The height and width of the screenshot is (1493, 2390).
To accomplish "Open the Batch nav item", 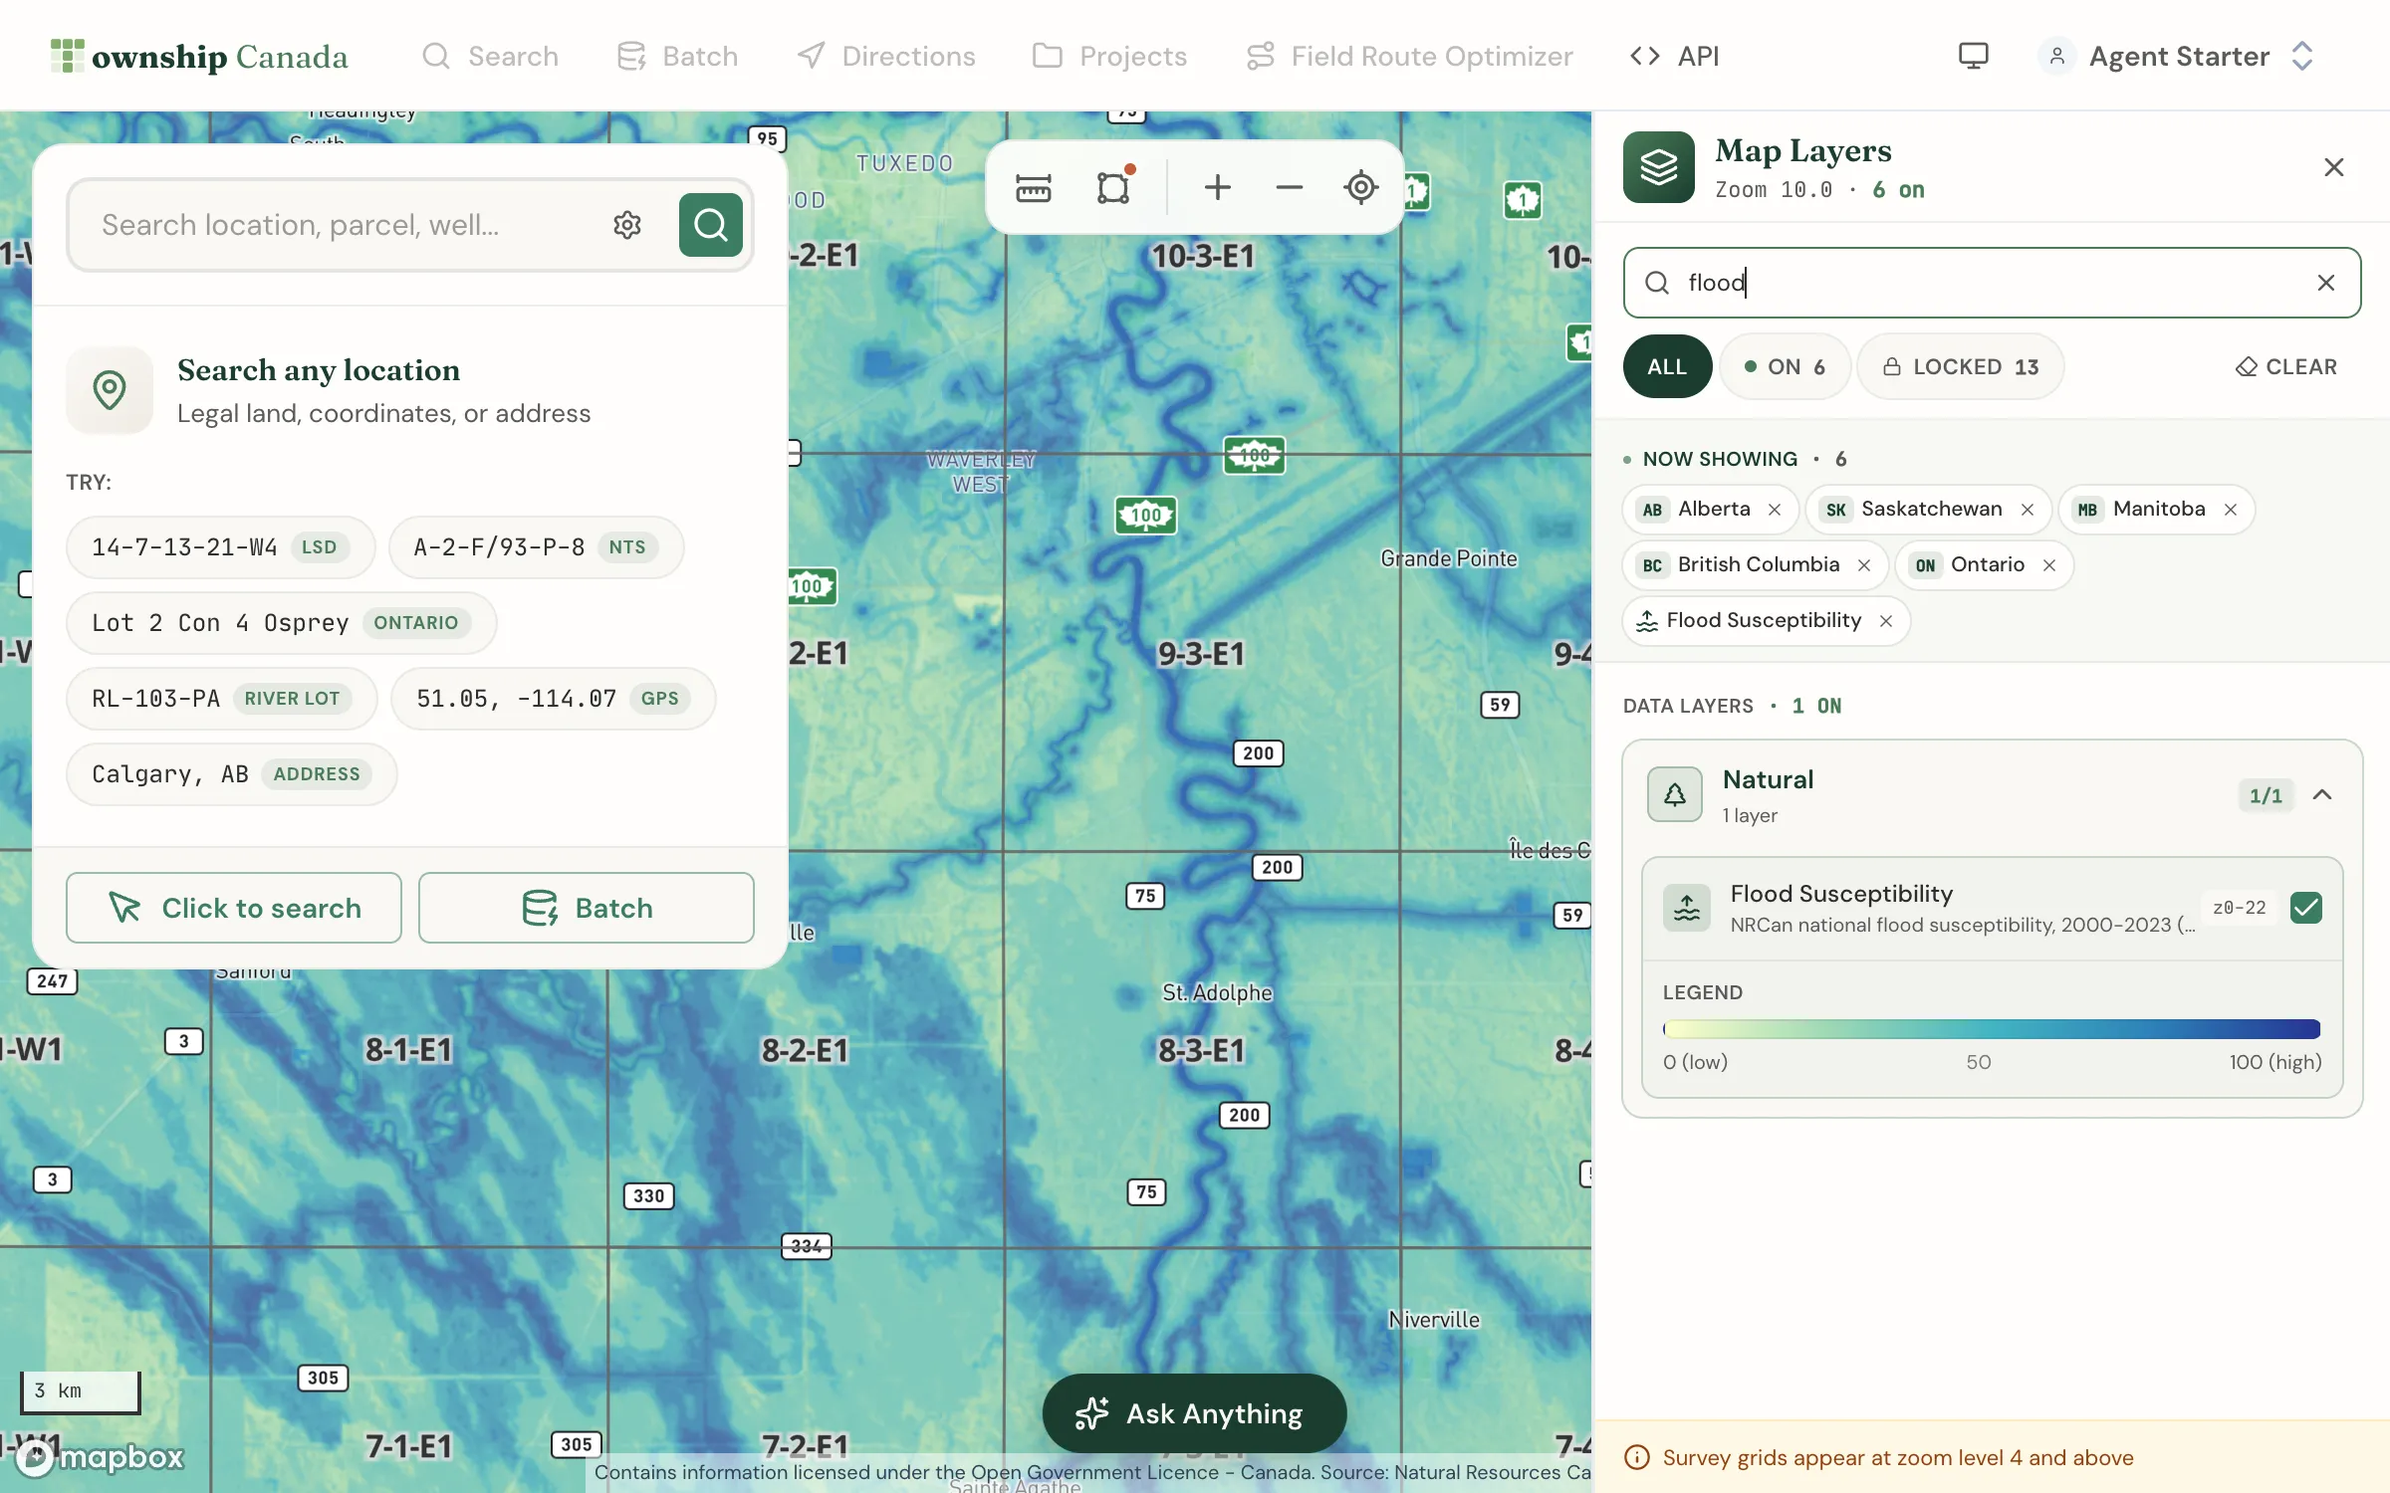I will [x=677, y=56].
